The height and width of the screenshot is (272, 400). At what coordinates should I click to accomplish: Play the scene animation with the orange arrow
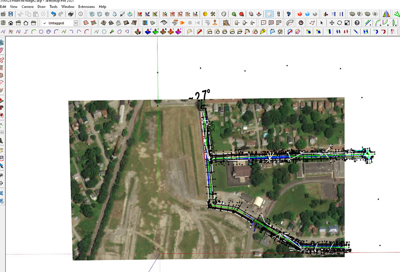coord(182,22)
